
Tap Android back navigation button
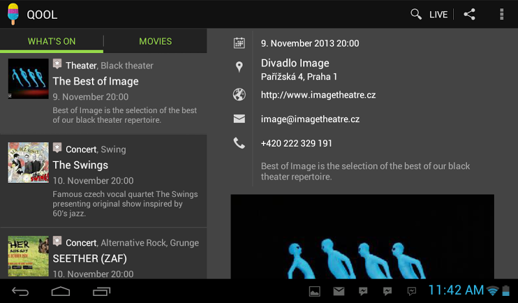coord(20,291)
